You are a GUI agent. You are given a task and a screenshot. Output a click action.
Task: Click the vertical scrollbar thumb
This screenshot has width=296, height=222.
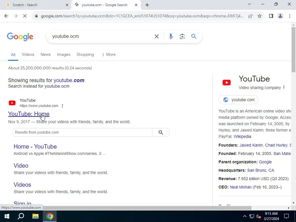293,50
